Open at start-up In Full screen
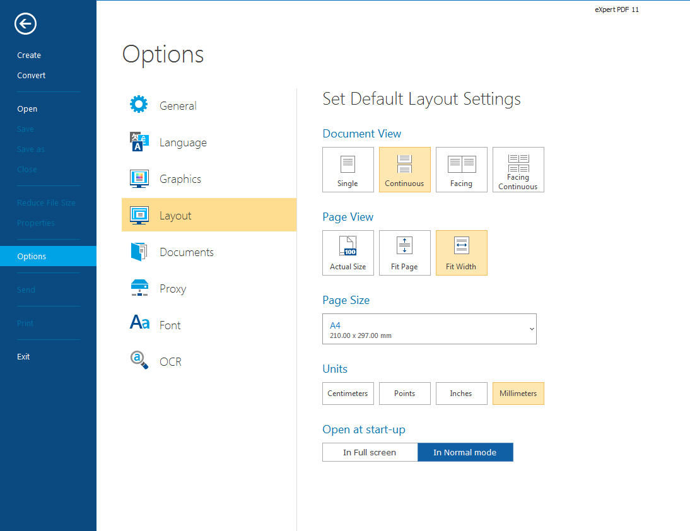 tap(370, 452)
